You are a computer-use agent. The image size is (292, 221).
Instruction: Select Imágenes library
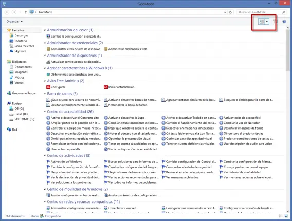coord(19,72)
